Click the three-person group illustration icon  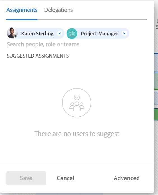(77, 106)
